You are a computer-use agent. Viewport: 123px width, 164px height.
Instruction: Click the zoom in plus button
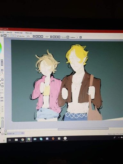tap(39, 37)
